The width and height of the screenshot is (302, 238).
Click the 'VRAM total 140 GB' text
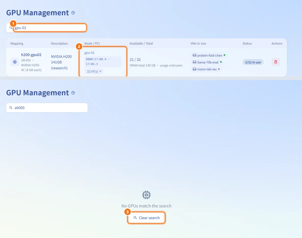coord(143,65)
